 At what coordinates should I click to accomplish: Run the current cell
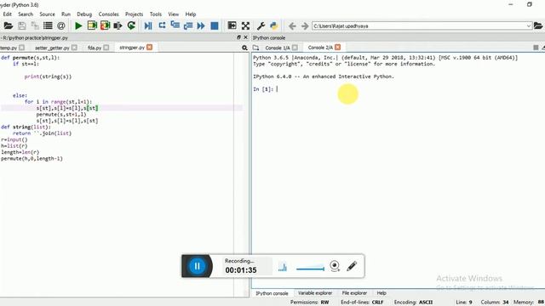[92, 25]
